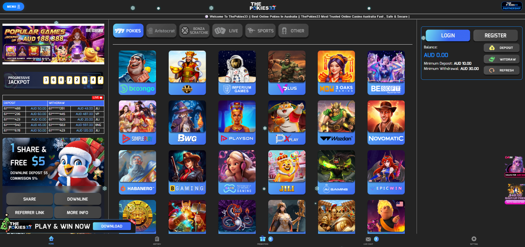Click the DOWNLOAD app button
Viewport: 525px width, 247px height.
pos(112,226)
